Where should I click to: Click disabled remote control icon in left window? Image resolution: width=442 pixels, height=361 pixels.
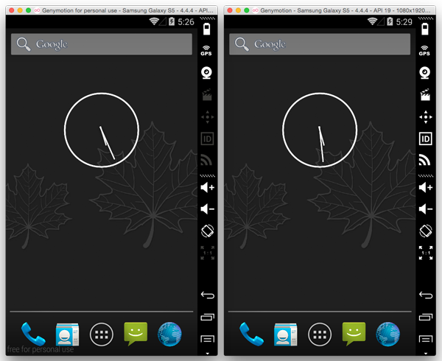[208, 117]
